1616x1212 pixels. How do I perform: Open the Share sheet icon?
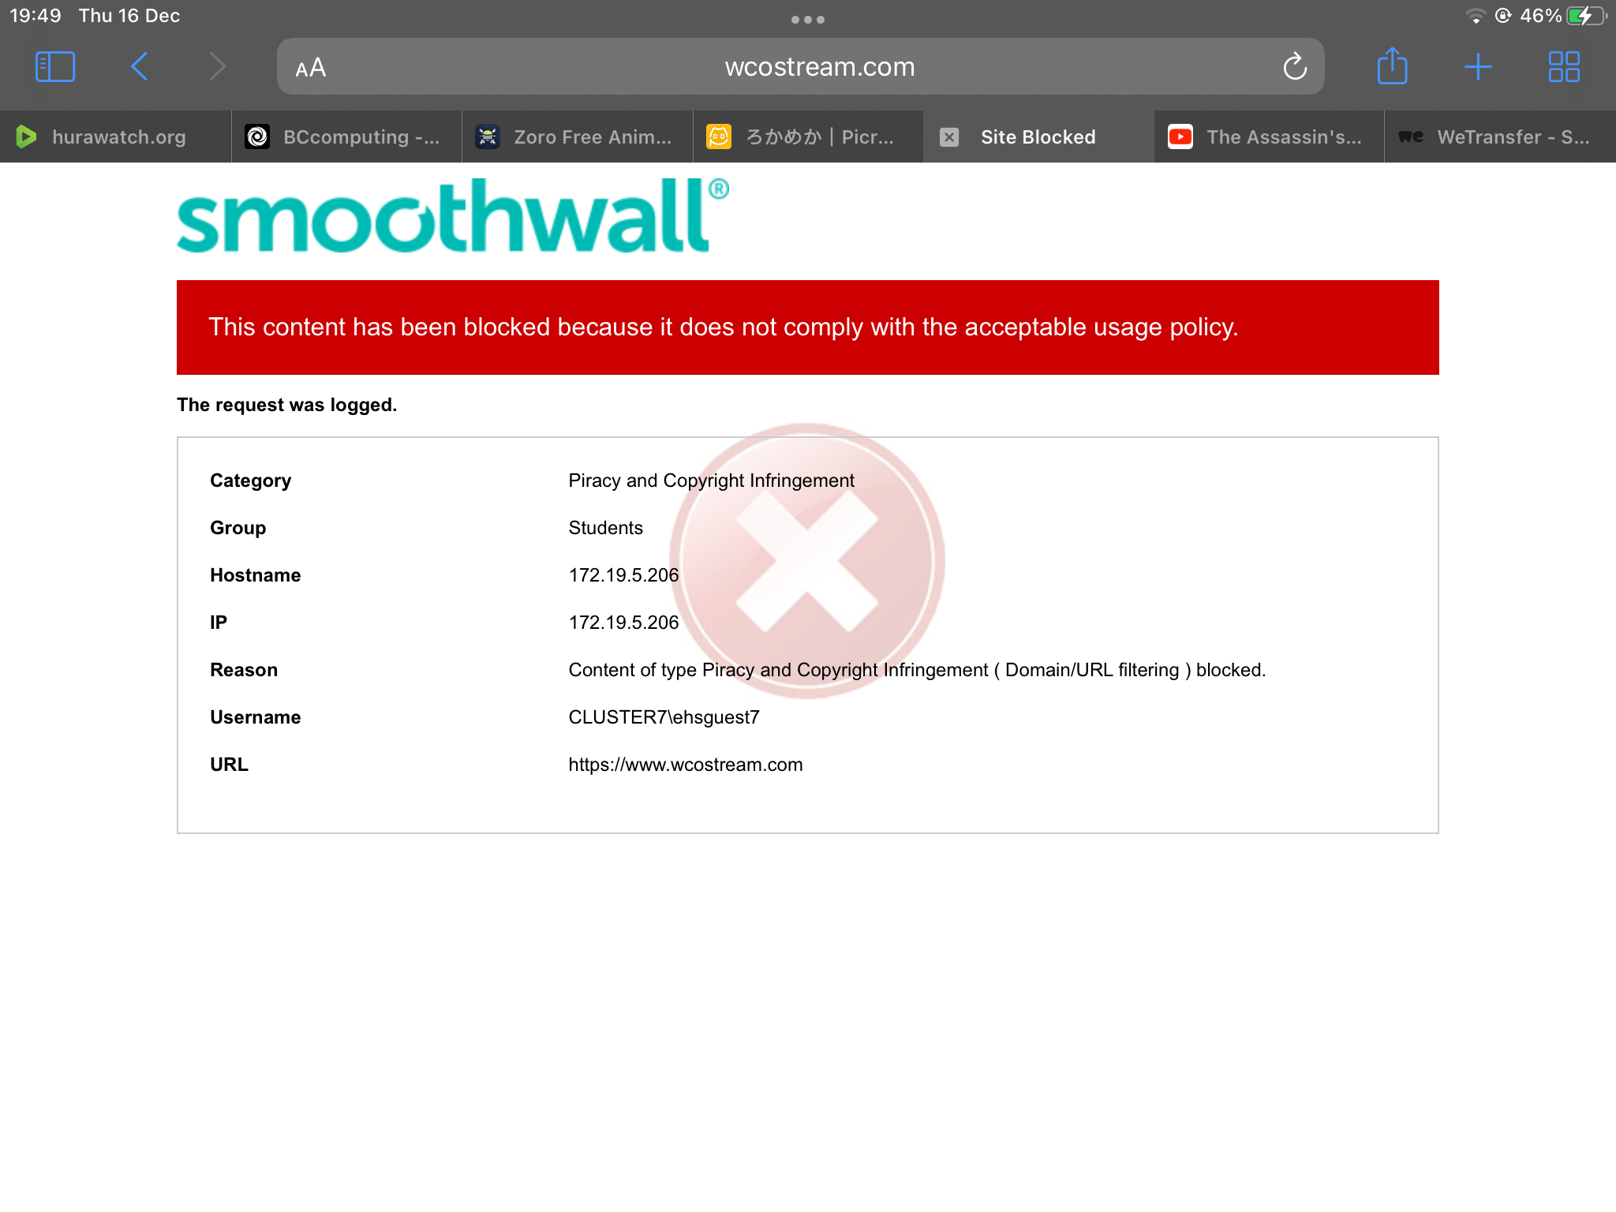(x=1392, y=67)
